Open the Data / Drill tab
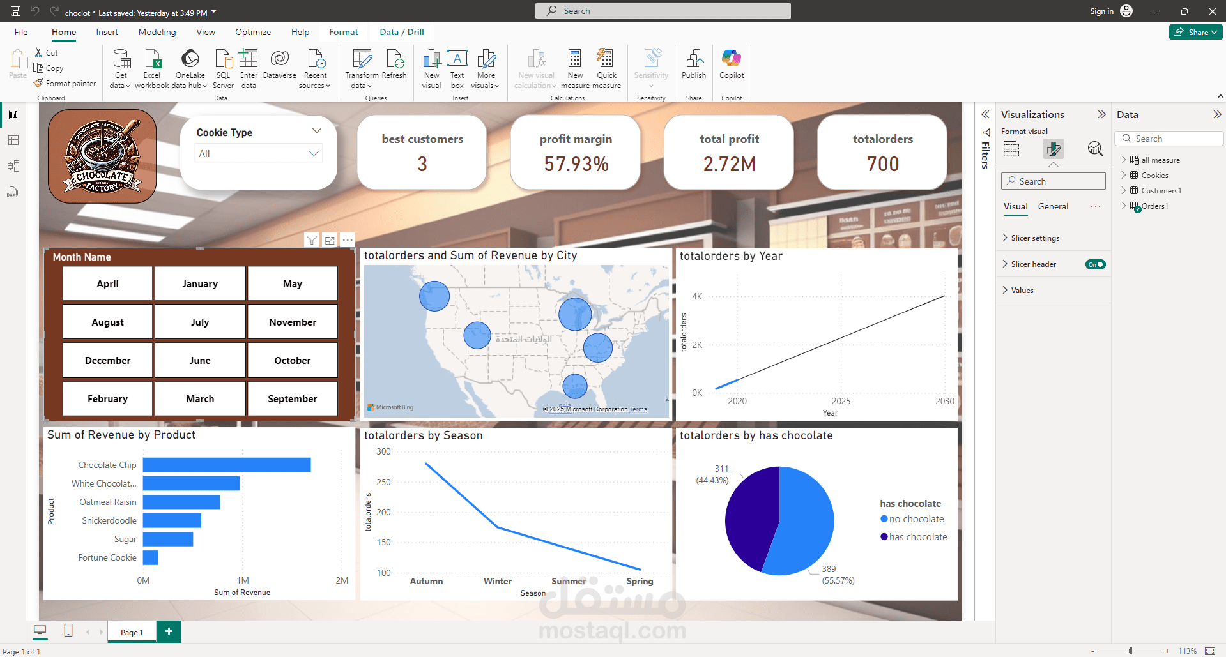The width and height of the screenshot is (1226, 657). point(402,32)
